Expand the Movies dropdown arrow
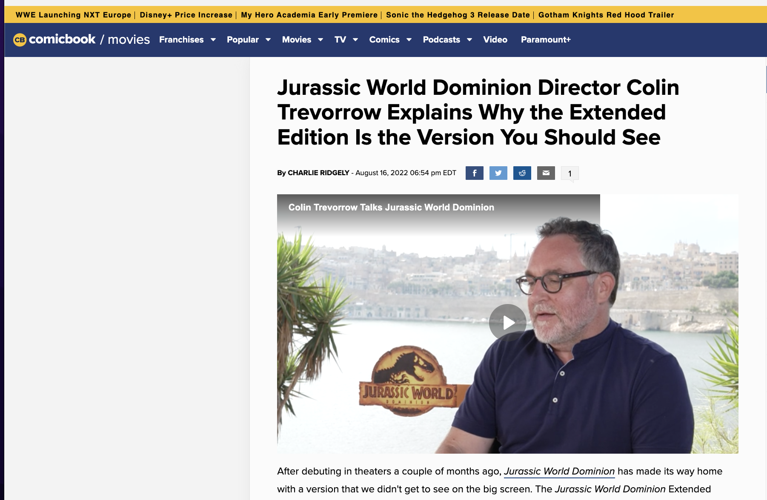Screen dimensions: 767x500 coord(321,40)
